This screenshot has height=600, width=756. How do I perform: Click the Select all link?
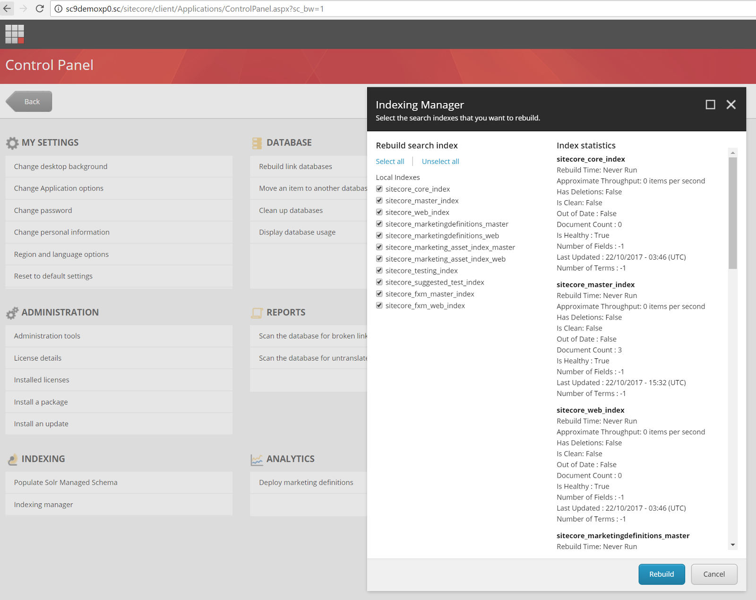pos(390,161)
